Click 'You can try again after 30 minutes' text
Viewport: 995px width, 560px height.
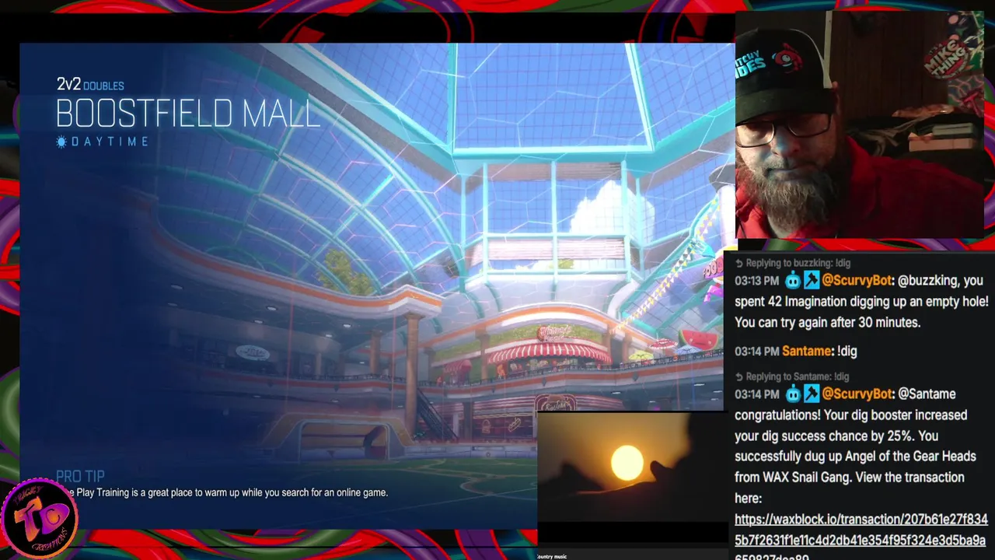pos(827,322)
